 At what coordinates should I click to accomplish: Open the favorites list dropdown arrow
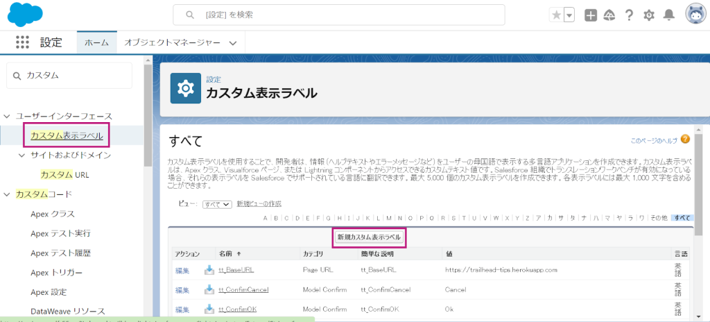pyautogui.click(x=569, y=15)
